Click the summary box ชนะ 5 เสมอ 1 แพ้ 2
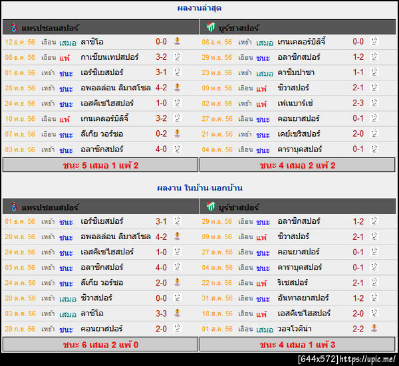This screenshot has height=366, width=399. tap(100, 165)
